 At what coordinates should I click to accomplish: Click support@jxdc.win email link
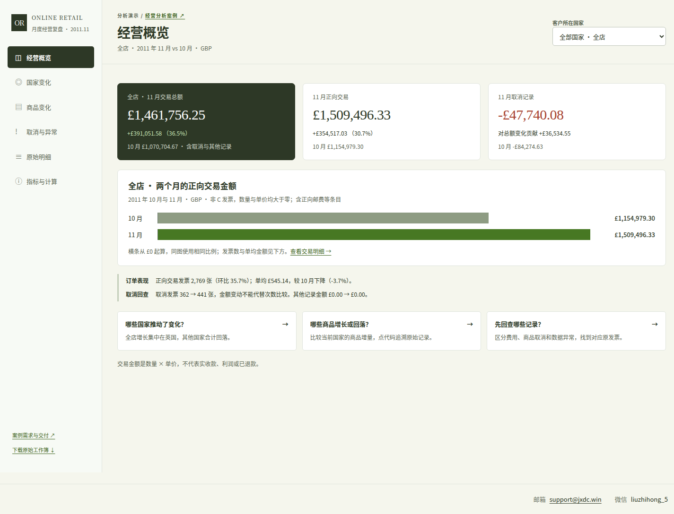tap(575, 499)
